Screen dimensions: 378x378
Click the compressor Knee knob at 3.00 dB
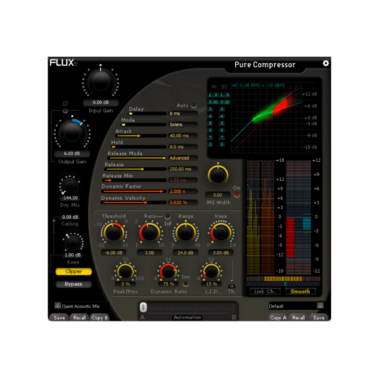(221, 233)
